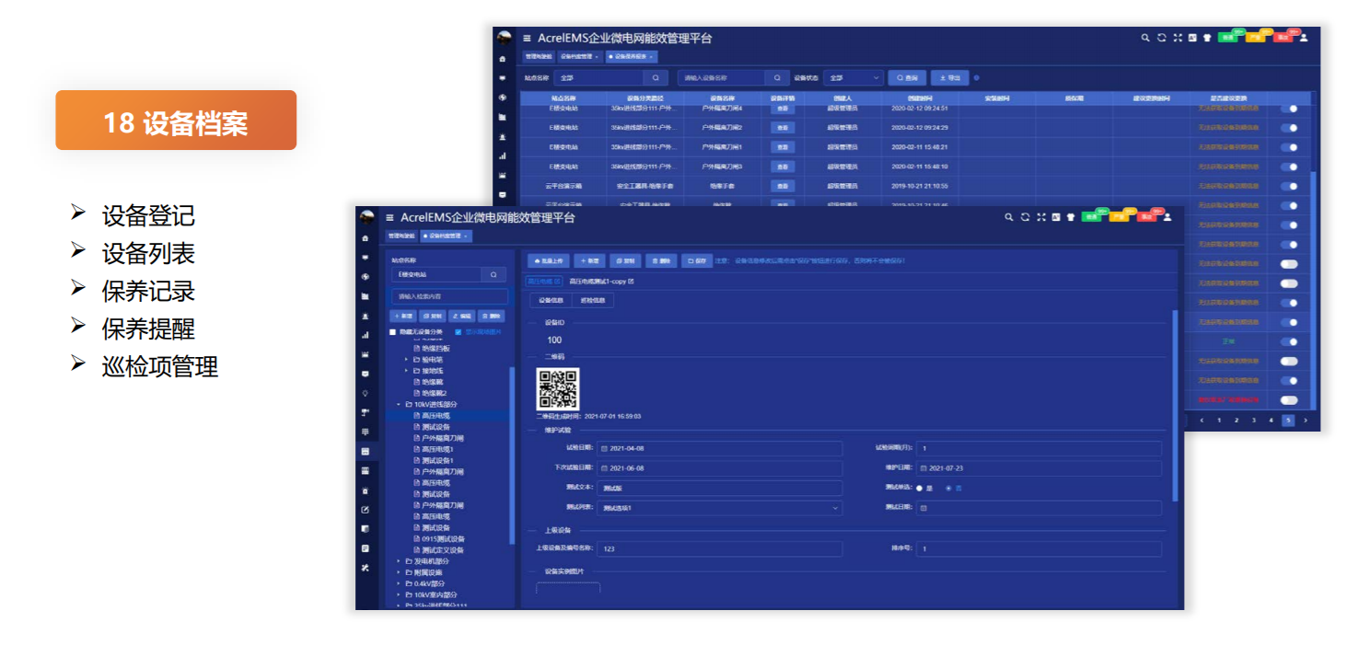Toggle switch in 绝缘手套 row

pos(1289,186)
